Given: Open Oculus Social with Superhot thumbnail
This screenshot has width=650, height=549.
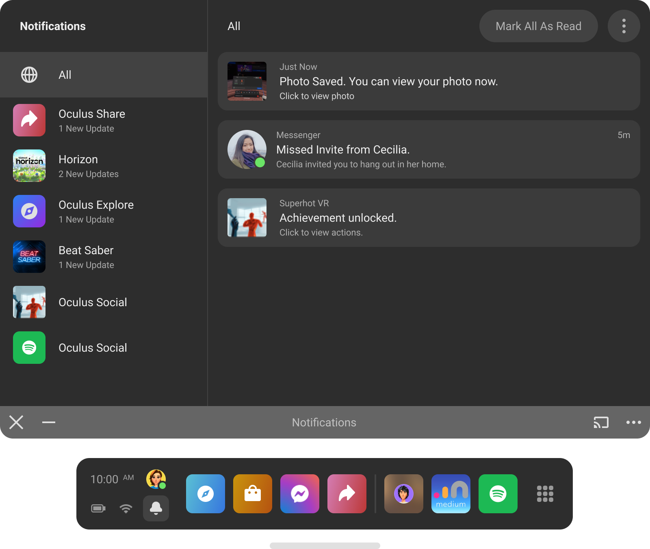Looking at the screenshot, I should (104, 302).
